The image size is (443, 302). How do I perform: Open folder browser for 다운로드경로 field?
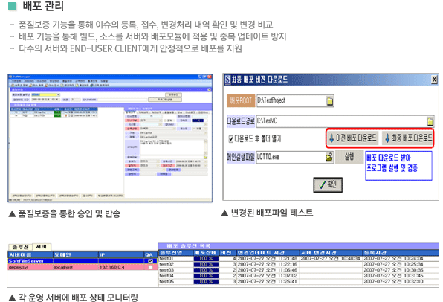tap(430, 121)
